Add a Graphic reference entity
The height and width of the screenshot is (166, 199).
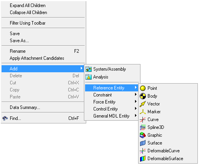tap(168, 135)
